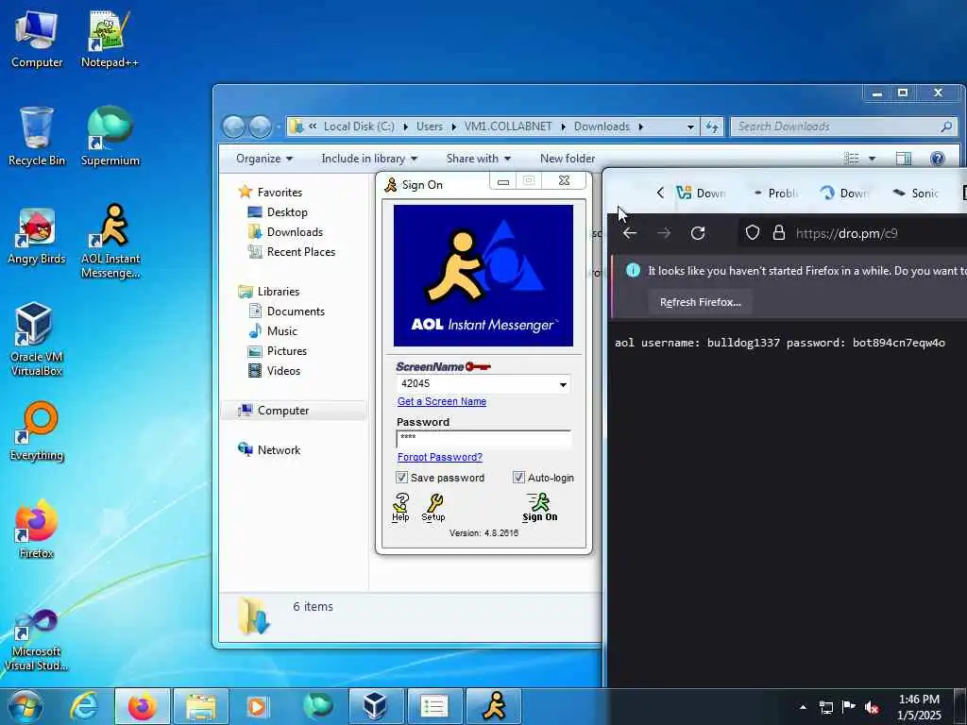Open Setup in the AIM Sign On window
967x725 pixels.
pos(433,507)
